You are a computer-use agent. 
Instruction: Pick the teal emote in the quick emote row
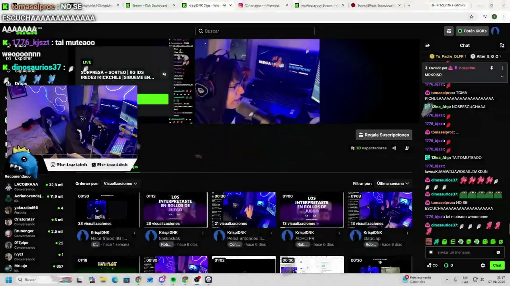tap(437, 242)
